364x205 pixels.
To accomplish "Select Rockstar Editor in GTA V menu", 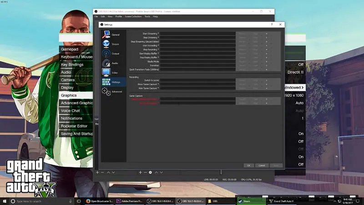I will 76,126.
